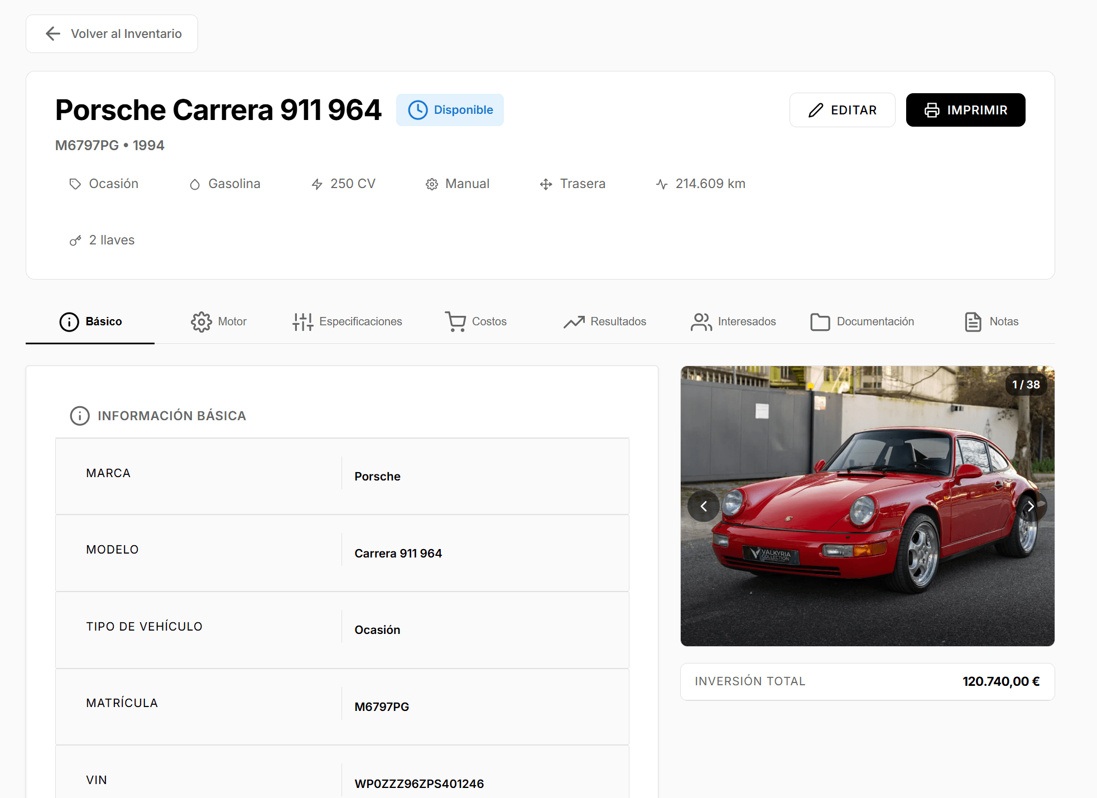Click the 120.740,00 € amount
Image resolution: width=1097 pixels, height=798 pixels.
1001,681
